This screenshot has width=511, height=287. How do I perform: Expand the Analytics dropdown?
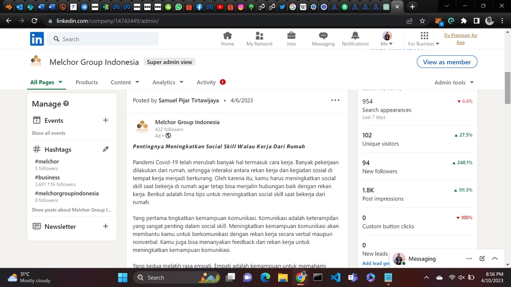(168, 82)
